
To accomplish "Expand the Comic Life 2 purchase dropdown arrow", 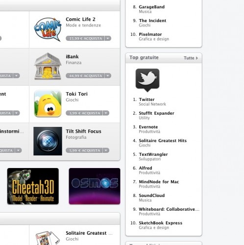I will tap(108, 38).
